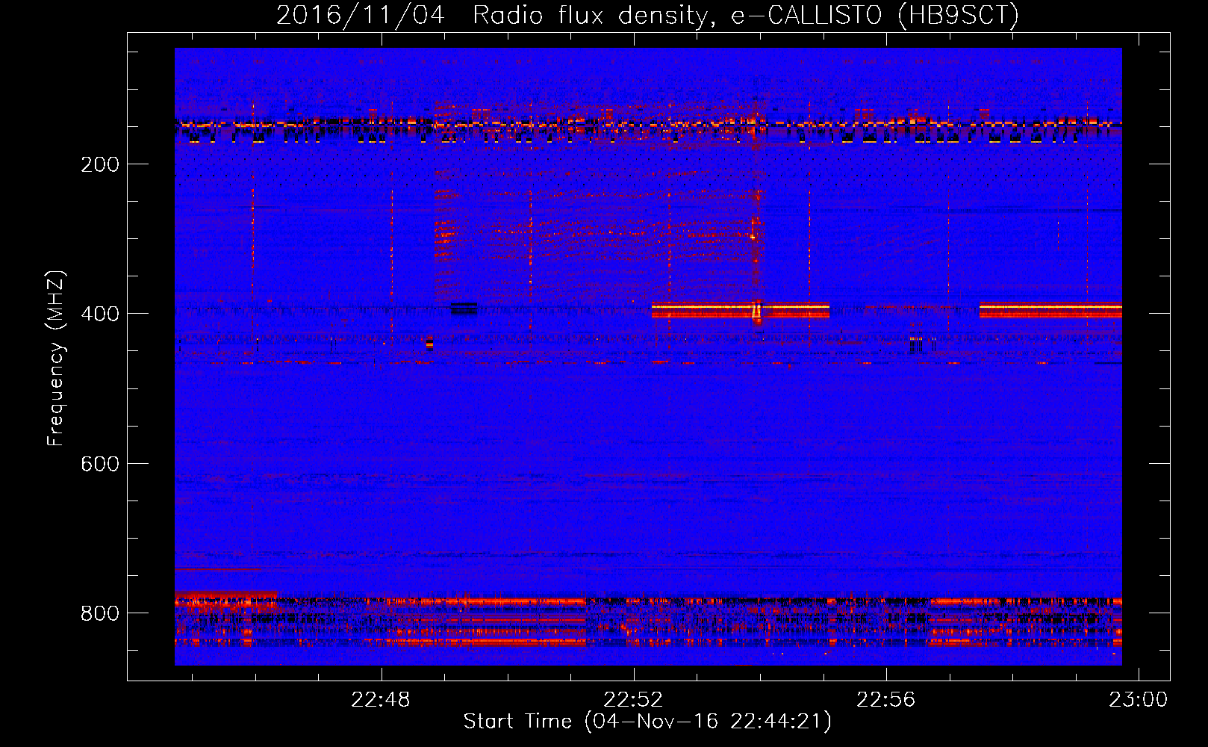The image size is (1208, 747).
Task: Click the 400 frequency tick label
Action: coord(100,314)
